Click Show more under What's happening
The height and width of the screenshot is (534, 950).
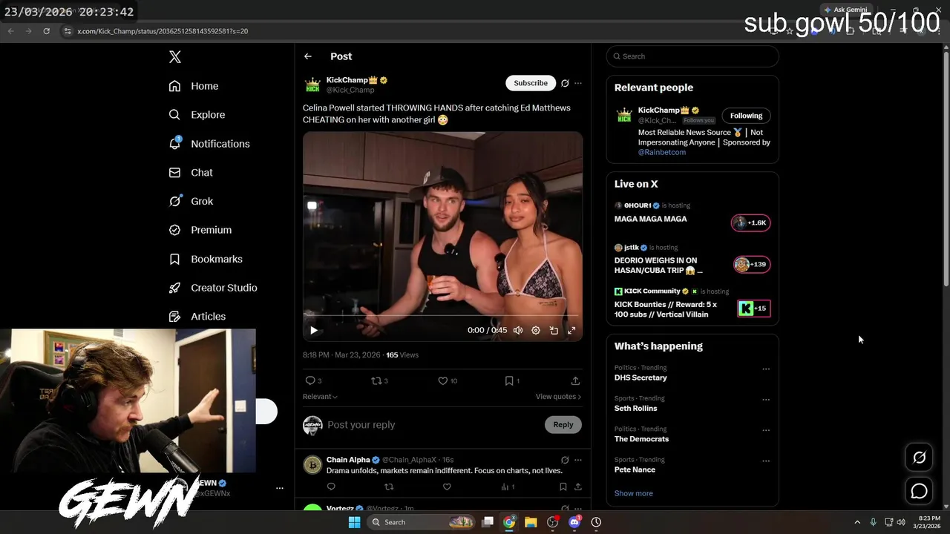[634, 493]
